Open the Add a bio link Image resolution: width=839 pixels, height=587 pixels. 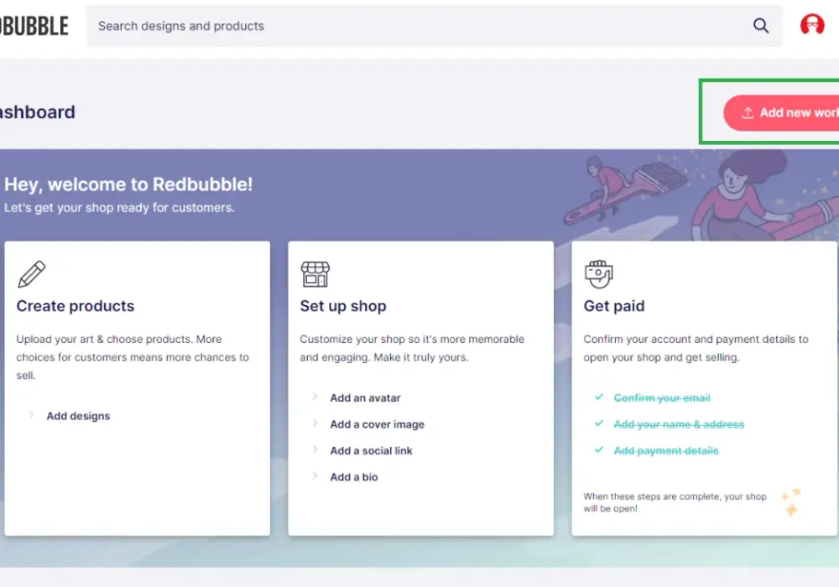pos(354,477)
